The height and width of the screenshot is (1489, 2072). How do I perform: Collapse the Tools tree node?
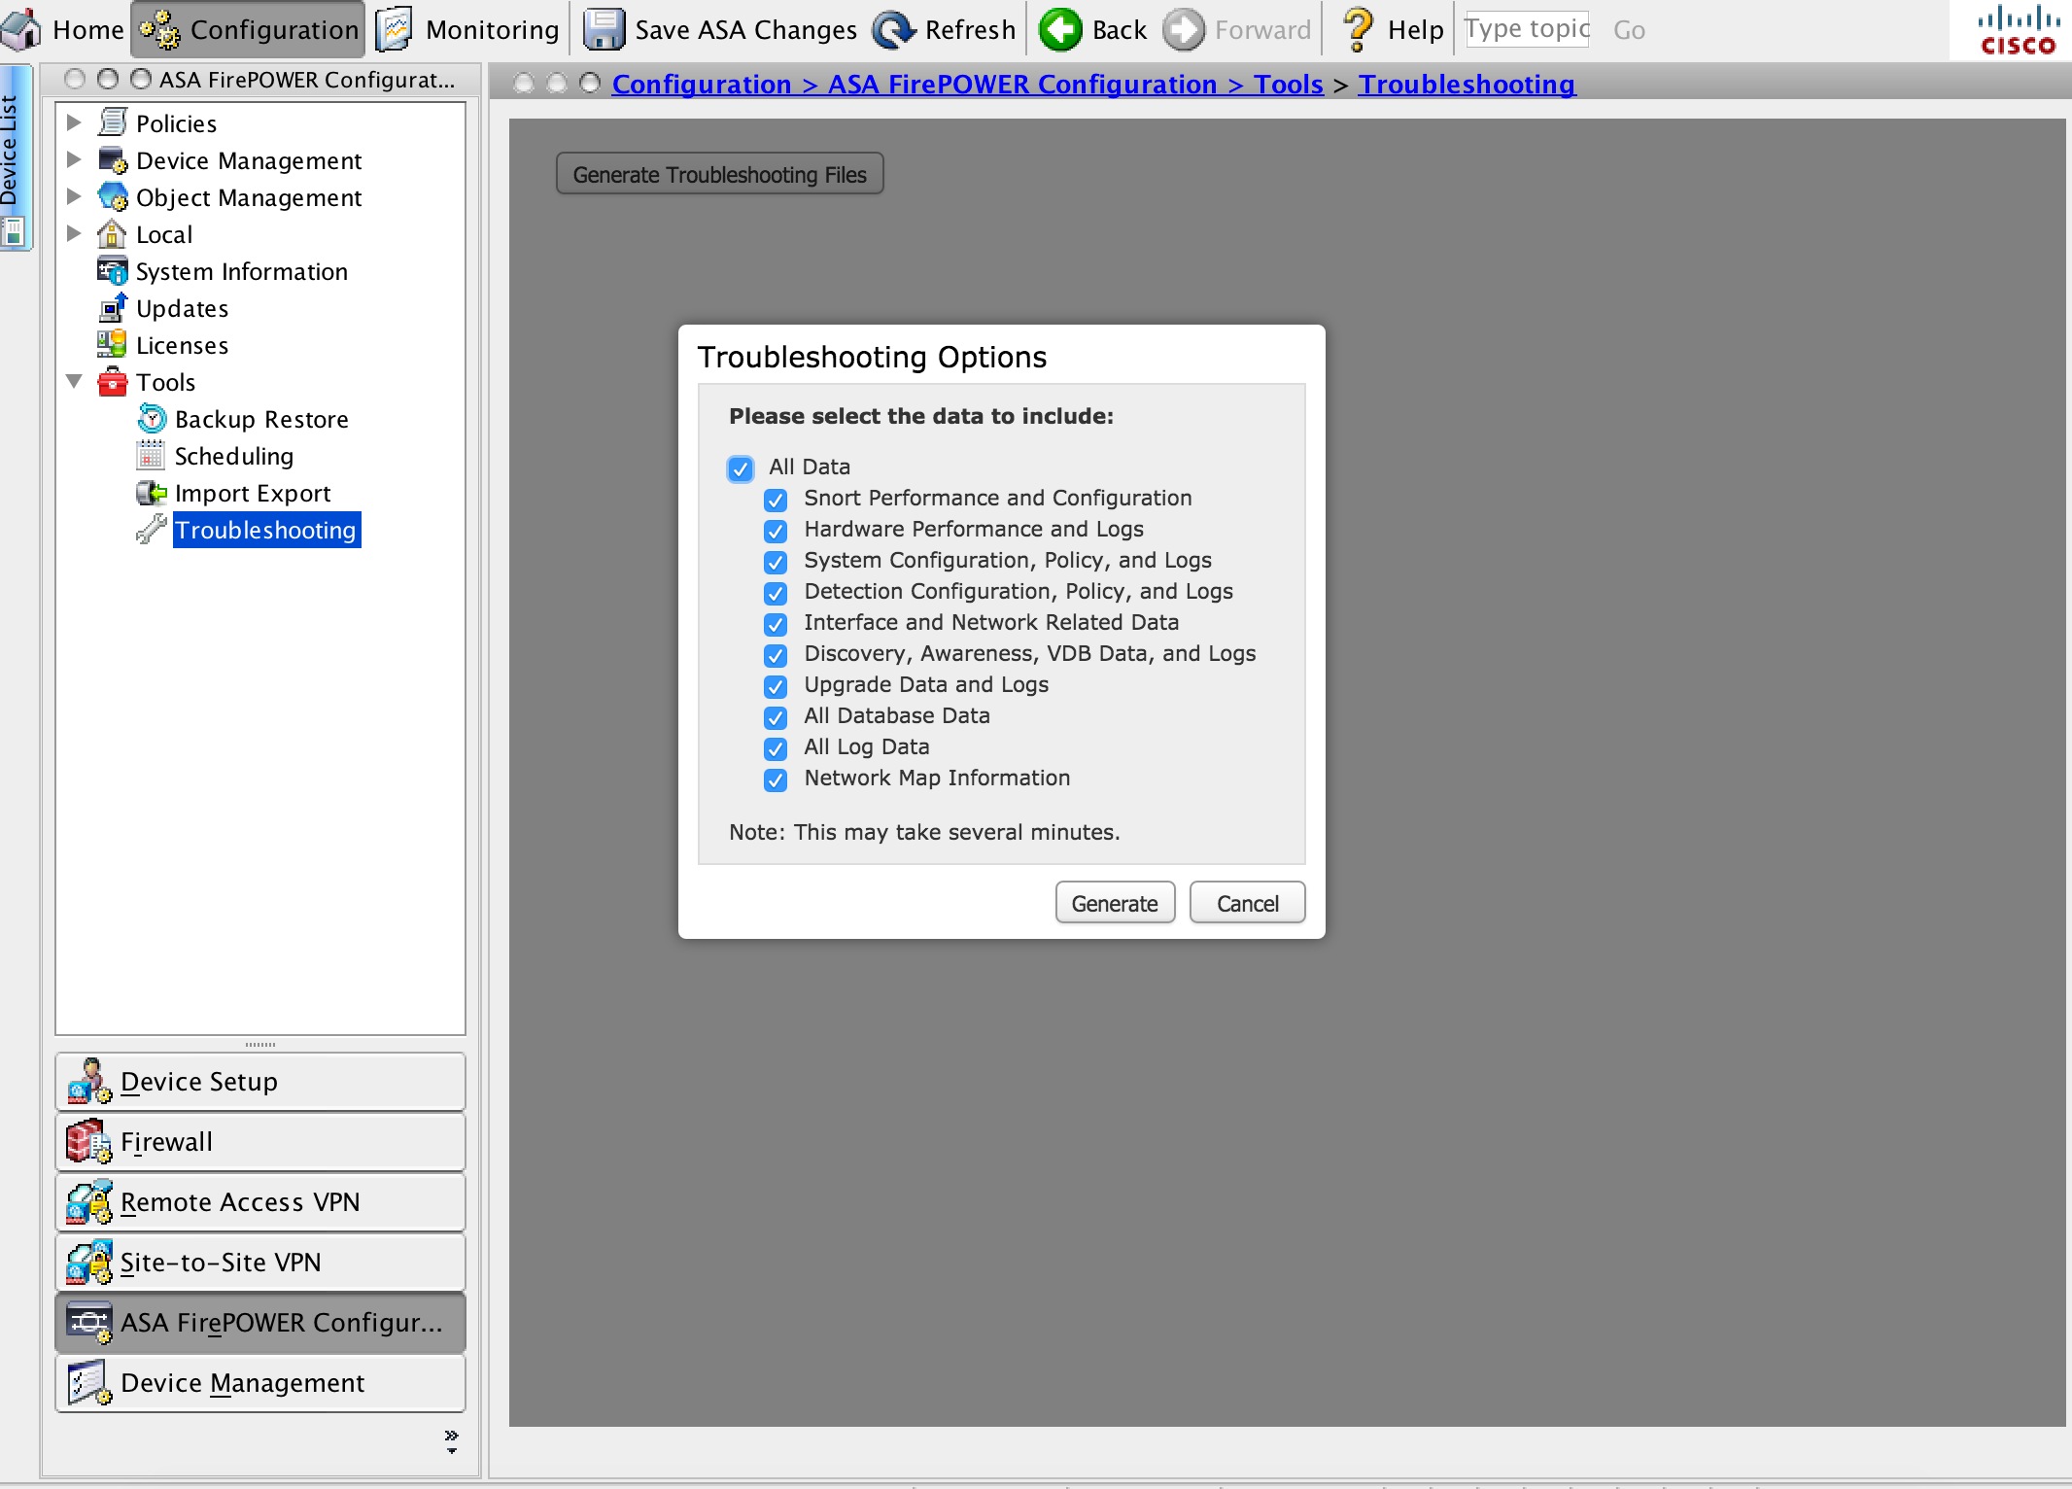74,382
